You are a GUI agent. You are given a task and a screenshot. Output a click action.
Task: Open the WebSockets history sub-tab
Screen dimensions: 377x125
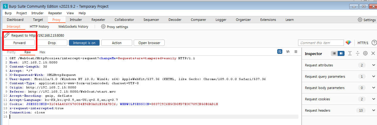(x=73, y=26)
